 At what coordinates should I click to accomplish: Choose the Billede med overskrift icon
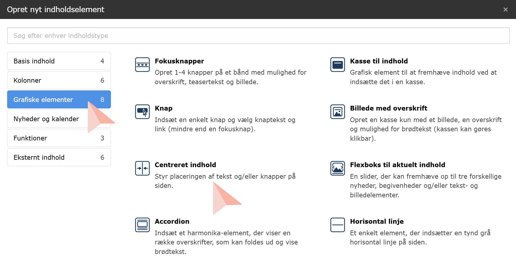pos(338,112)
